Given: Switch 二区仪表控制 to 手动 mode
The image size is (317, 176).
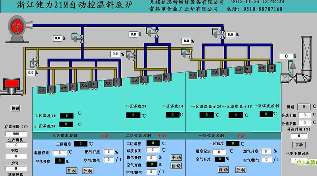Looking at the screenshot, I should coord(176,157).
